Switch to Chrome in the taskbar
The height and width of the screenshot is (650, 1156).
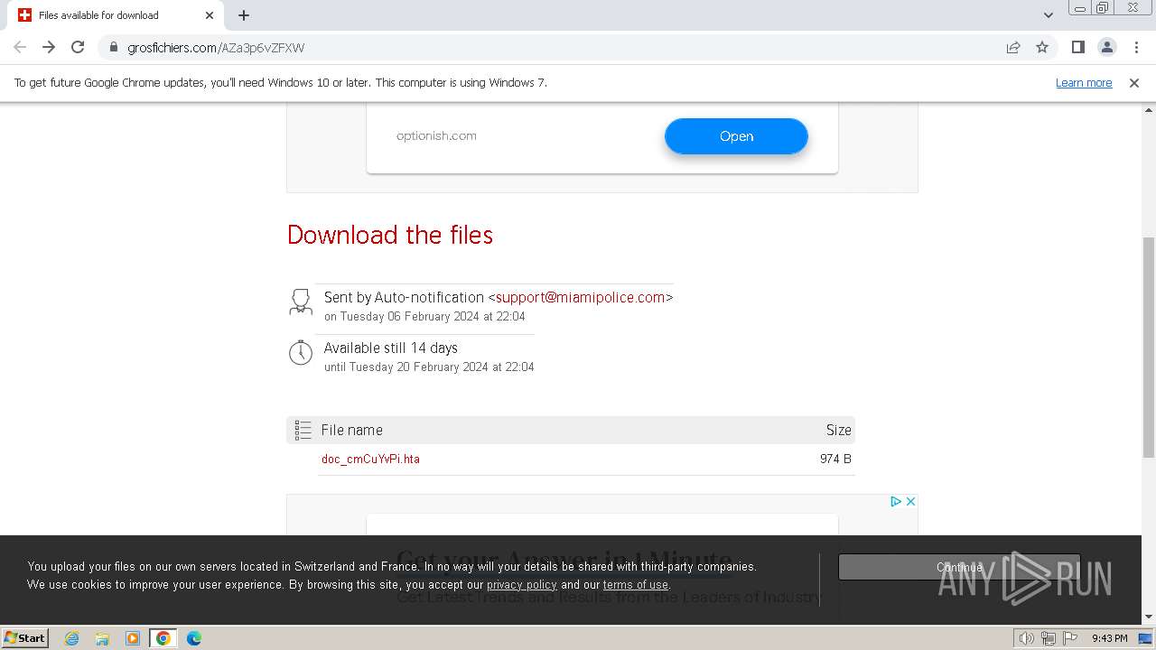click(x=163, y=638)
